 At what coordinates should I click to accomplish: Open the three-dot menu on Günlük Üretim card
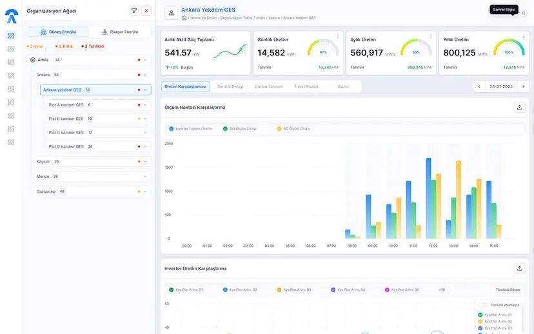click(x=338, y=36)
